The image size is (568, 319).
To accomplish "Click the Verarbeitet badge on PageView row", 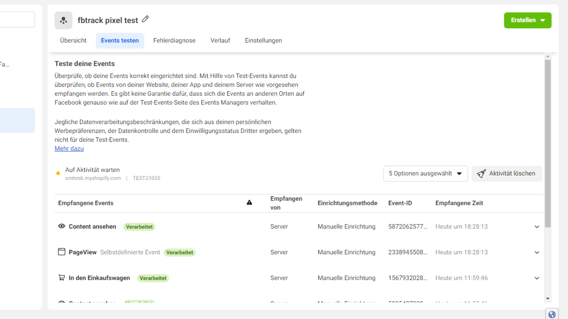I will pos(180,252).
